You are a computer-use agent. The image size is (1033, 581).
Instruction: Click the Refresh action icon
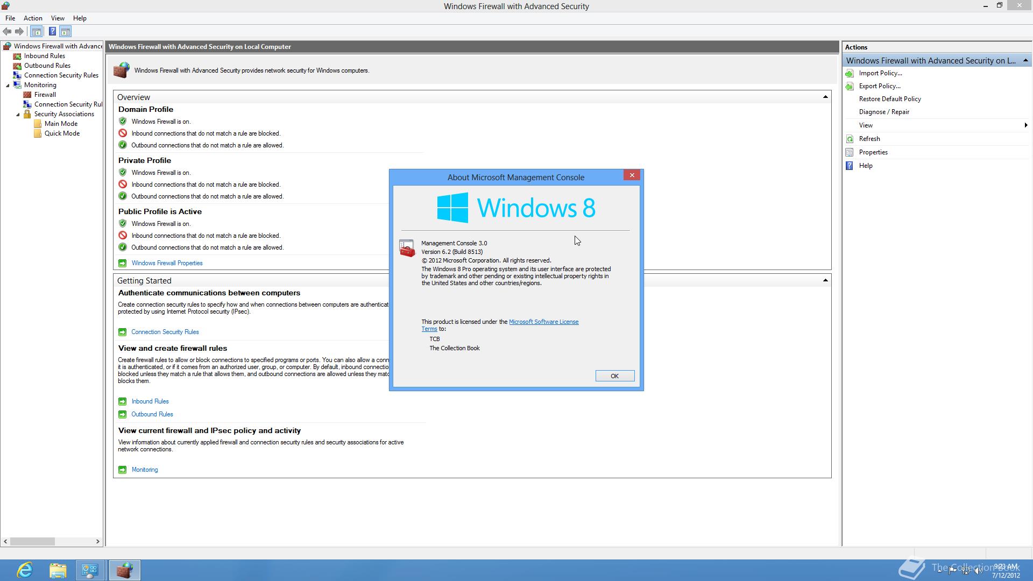(x=850, y=139)
